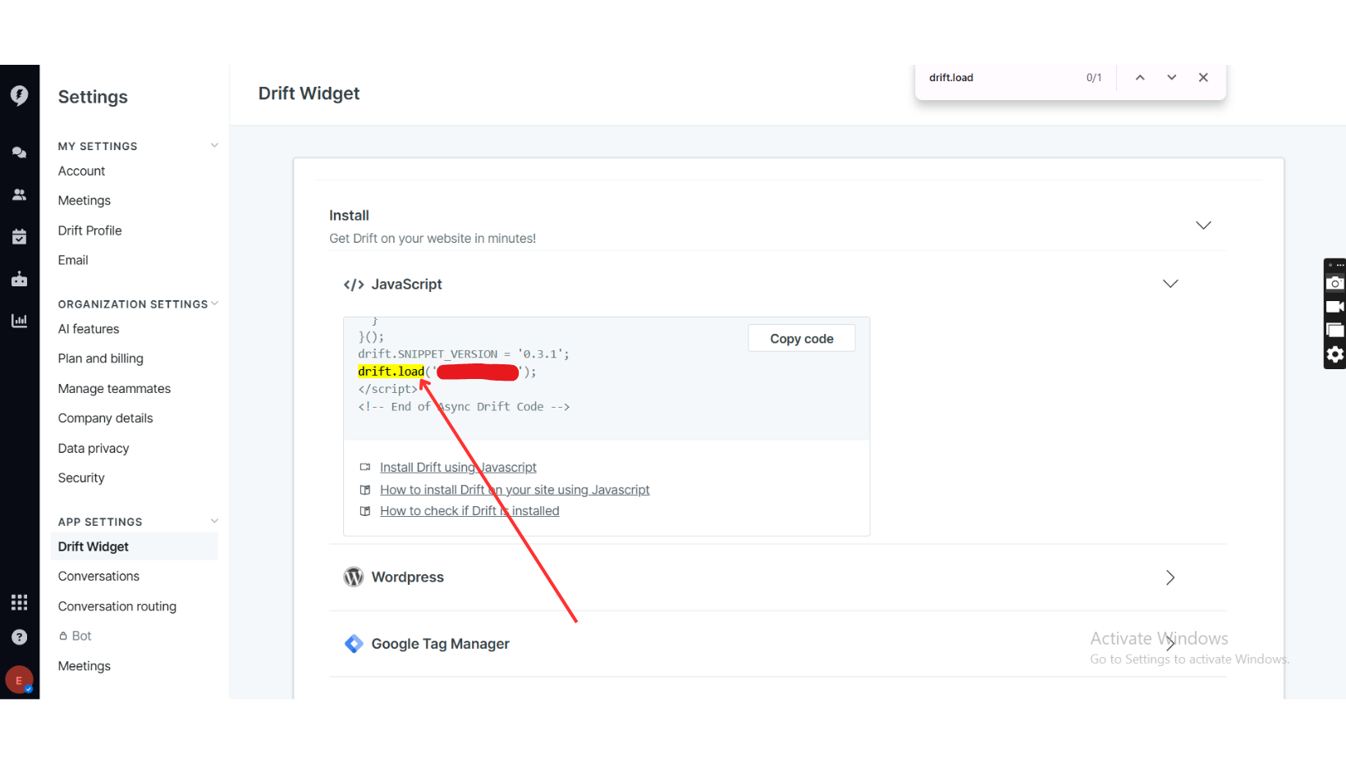Image resolution: width=1346 pixels, height=758 pixels.
Task: Open the Contacts people icon
Action: (20, 194)
